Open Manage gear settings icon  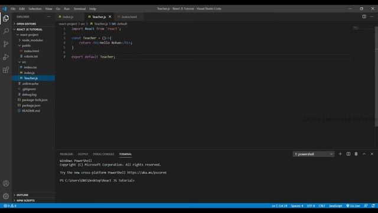click(x=6, y=196)
